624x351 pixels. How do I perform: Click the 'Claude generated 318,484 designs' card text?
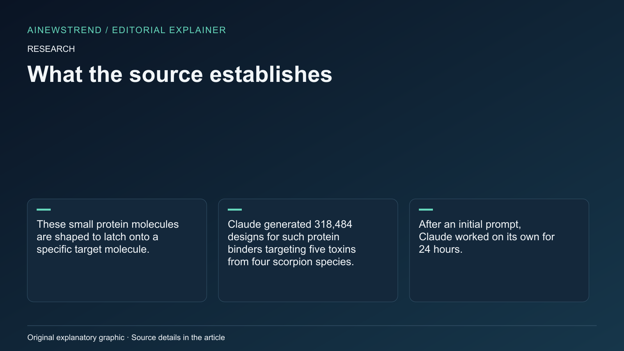(x=292, y=243)
